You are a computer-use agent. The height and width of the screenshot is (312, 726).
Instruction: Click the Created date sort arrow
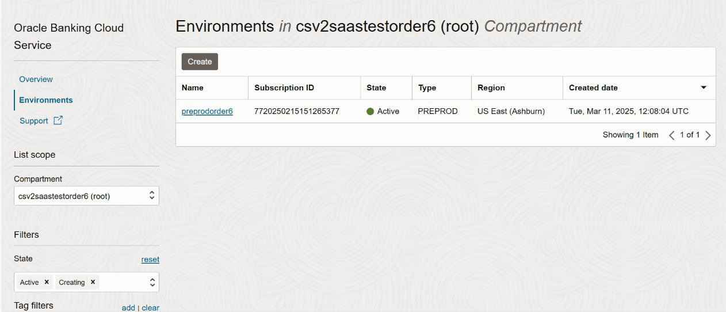[x=704, y=88]
